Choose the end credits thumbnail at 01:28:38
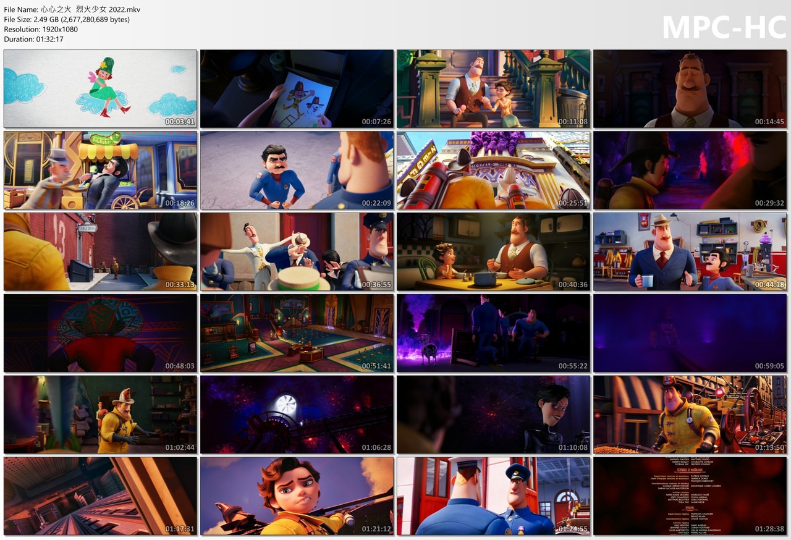The image size is (791, 540). pos(690,496)
